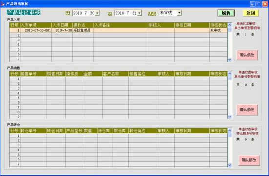Click scroll-up arrow of 产品入库 table
269x176 pixels.
click(x=230, y=25)
